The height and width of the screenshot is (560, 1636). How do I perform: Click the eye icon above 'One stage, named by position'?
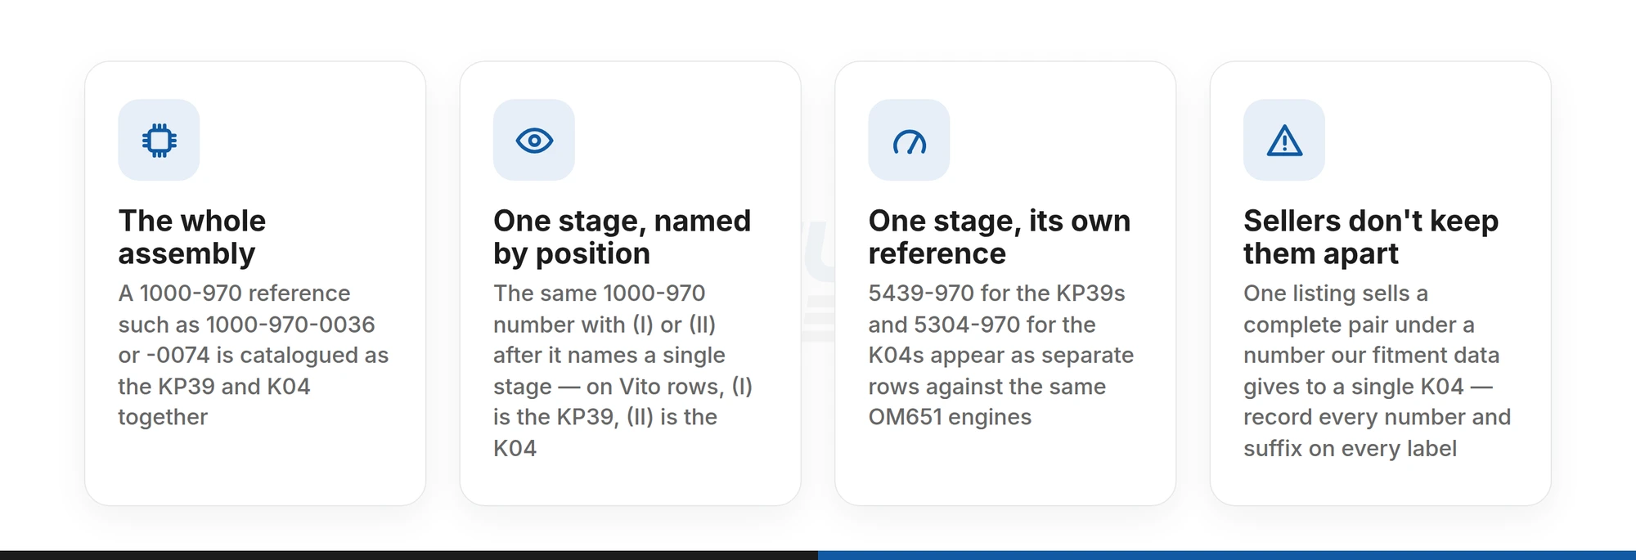coord(534,141)
